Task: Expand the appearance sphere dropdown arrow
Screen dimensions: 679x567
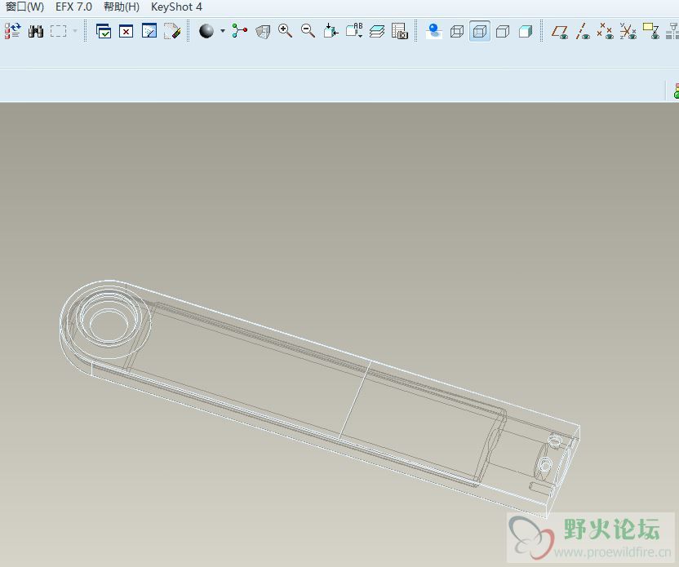Action: (x=222, y=31)
